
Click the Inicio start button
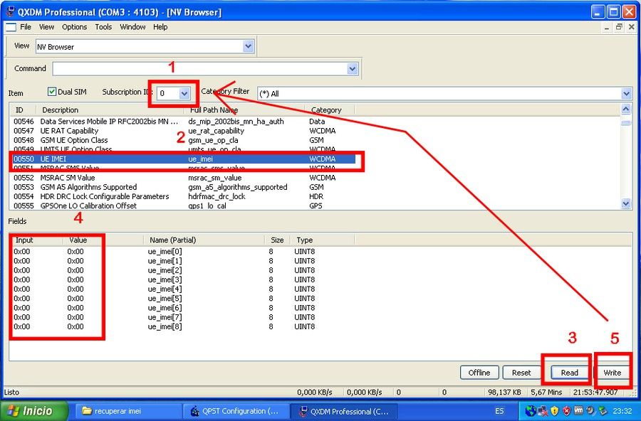click(x=34, y=410)
